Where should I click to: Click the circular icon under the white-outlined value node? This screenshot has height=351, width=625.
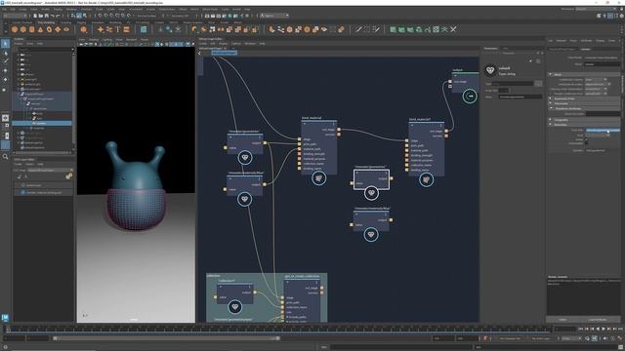point(371,193)
